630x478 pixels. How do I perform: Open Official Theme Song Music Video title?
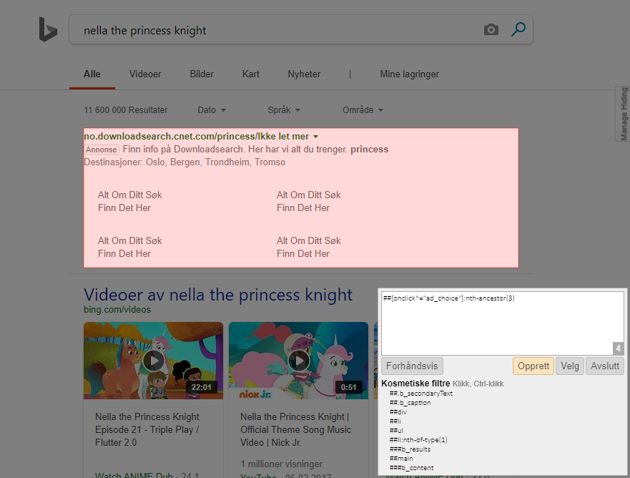click(296, 429)
